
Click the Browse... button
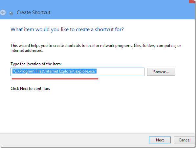tap(161, 72)
